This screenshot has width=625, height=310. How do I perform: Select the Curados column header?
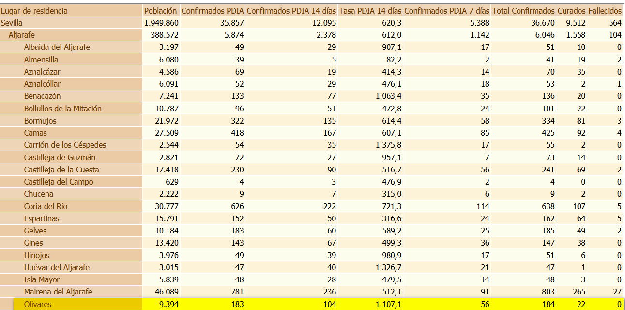pos(571,11)
